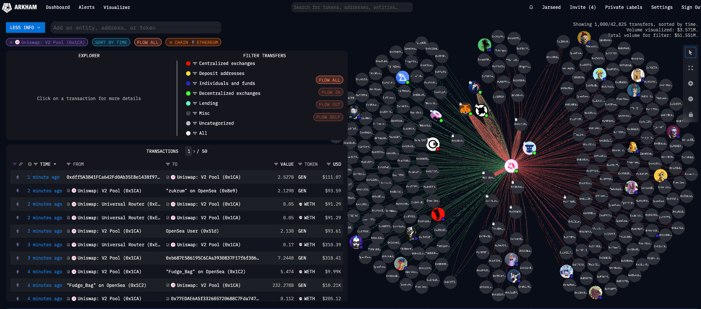Click the purple-haired avatar node at left edge
This screenshot has width=701, height=309.
pyautogui.click(x=356, y=242)
